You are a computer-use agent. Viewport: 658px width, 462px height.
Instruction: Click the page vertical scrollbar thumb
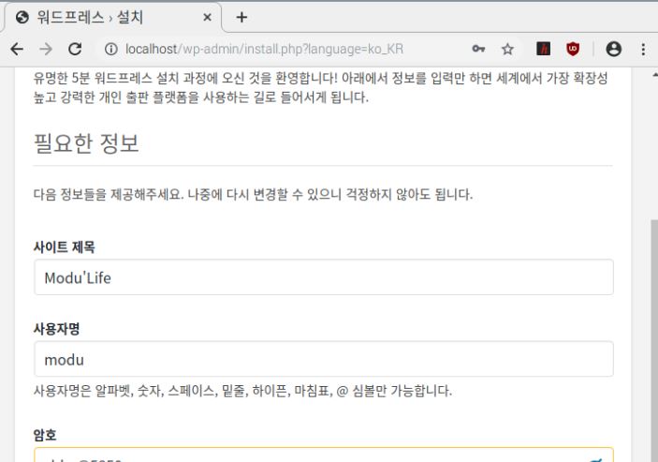[654, 340]
